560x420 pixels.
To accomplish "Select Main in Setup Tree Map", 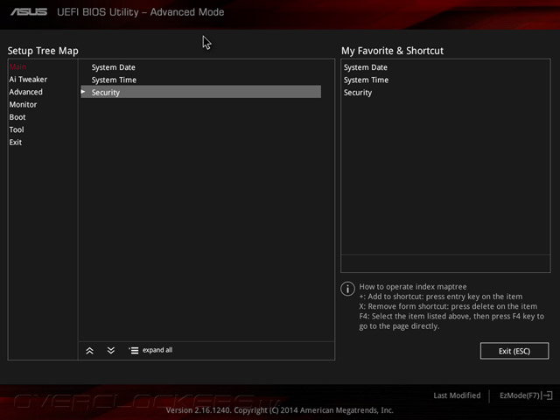I will (x=17, y=66).
